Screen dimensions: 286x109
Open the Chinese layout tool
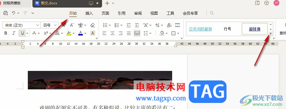coord(146,25)
